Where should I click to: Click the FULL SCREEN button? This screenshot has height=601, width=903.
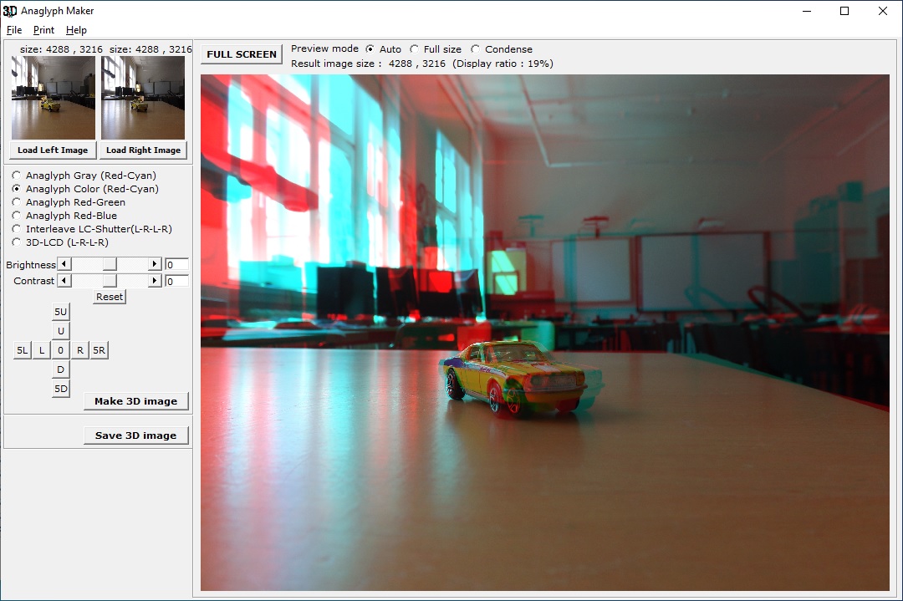point(242,54)
